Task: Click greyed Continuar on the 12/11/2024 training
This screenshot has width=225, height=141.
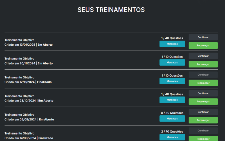Action: coord(203,75)
